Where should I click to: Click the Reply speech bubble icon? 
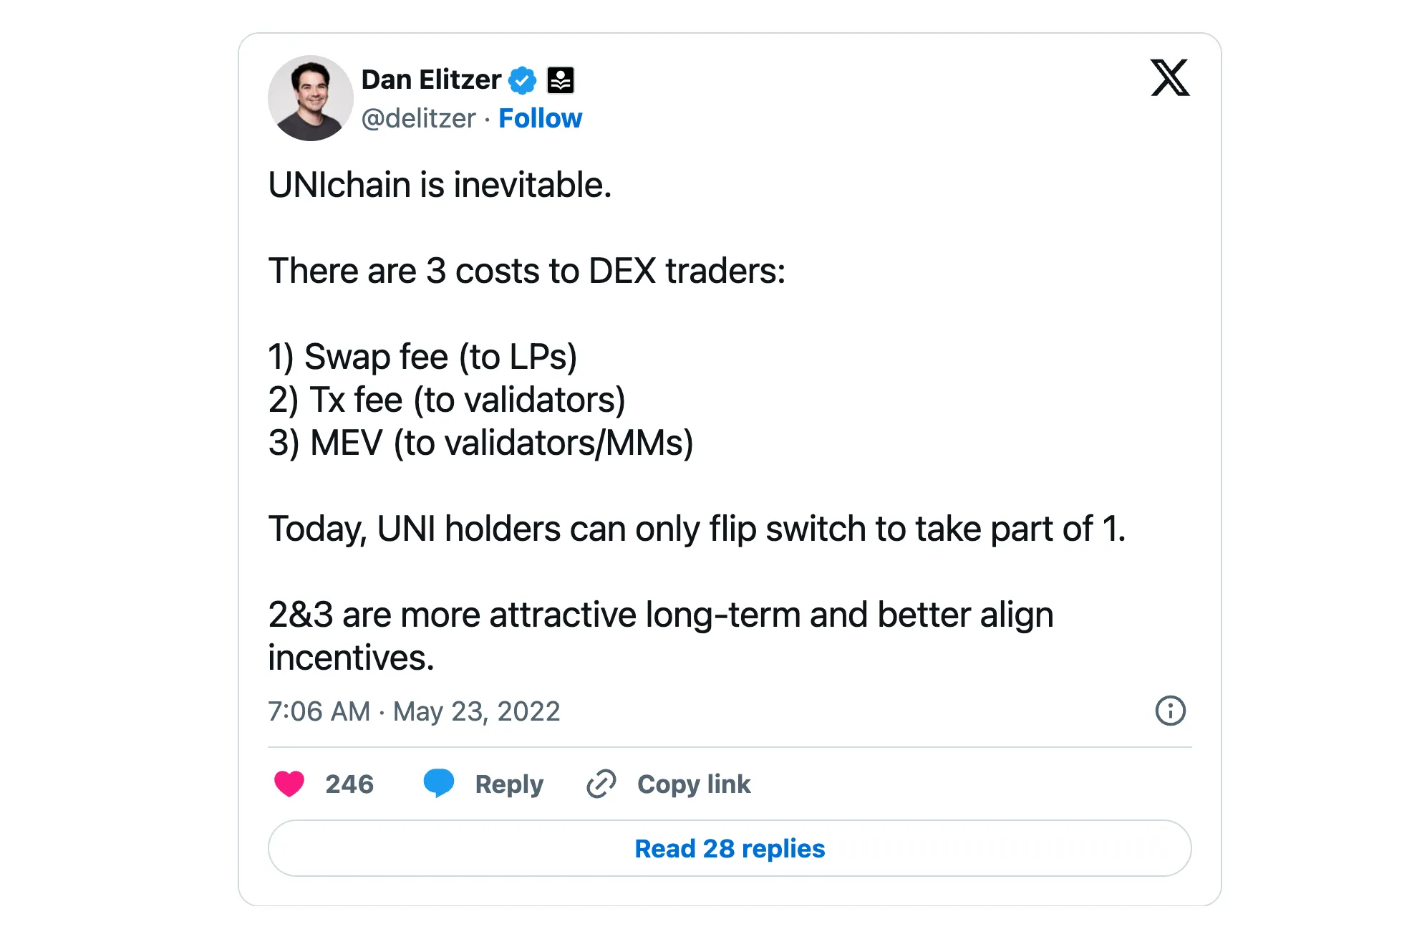(x=440, y=784)
